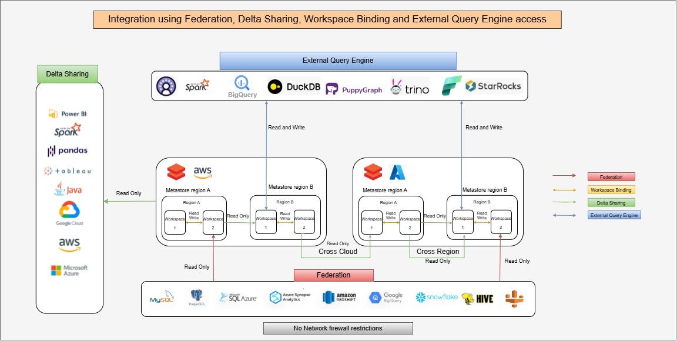Screen dimensions: 677x341
Task: Select the External Query Engine header banner
Action: coord(338,60)
